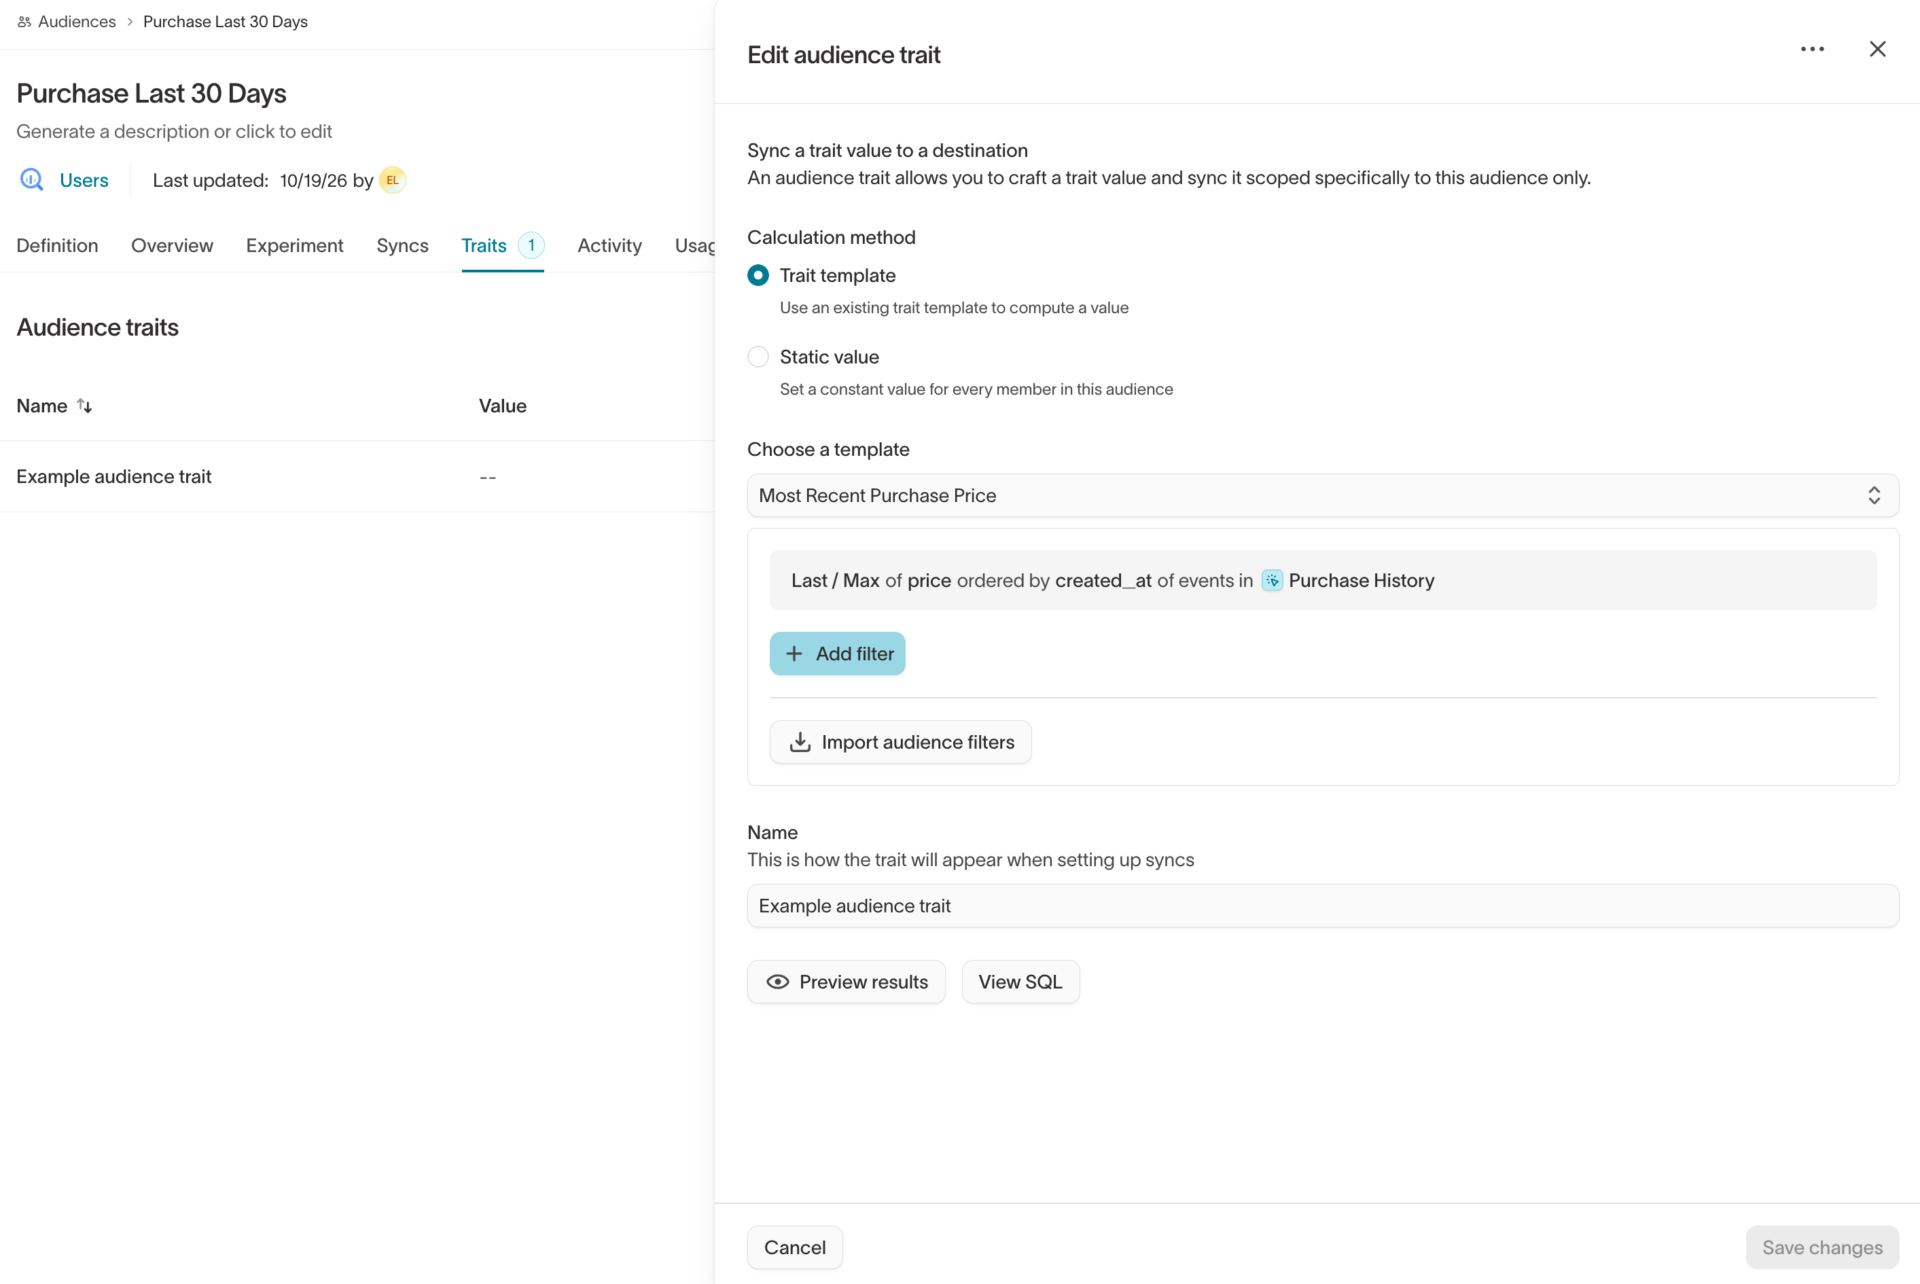The width and height of the screenshot is (1920, 1284).
Task: Click the Users model magnifier icon
Action: [32, 179]
